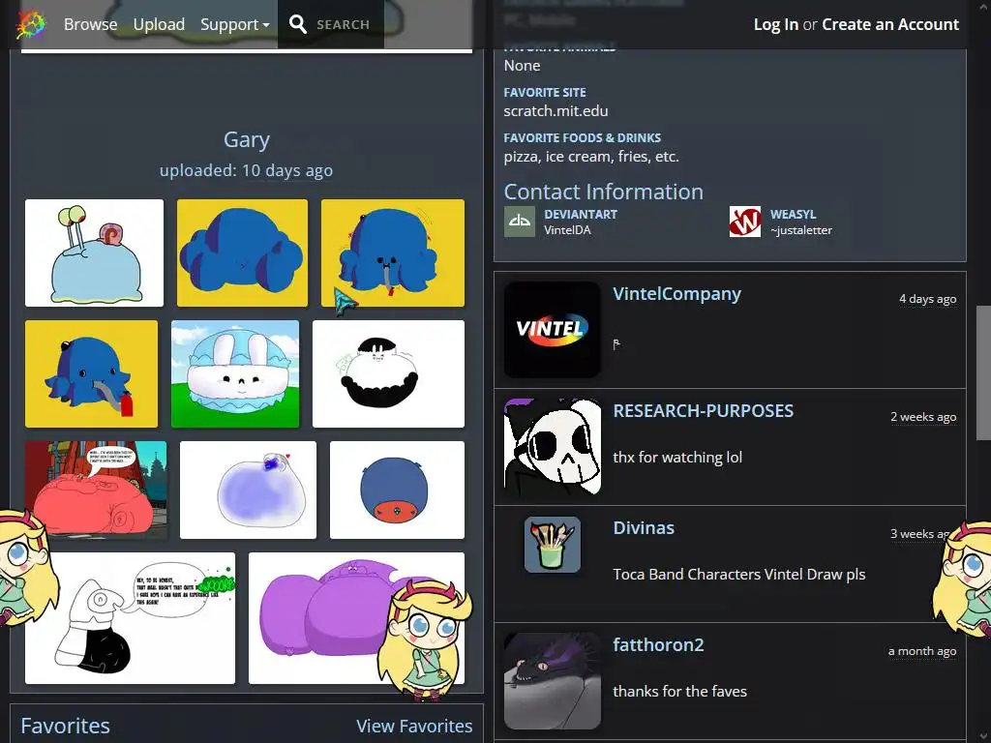The height and width of the screenshot is (743, 991).
Task: Click Toca Band Characters Vintel Draw pls comment
Action: tap(739, 574)
